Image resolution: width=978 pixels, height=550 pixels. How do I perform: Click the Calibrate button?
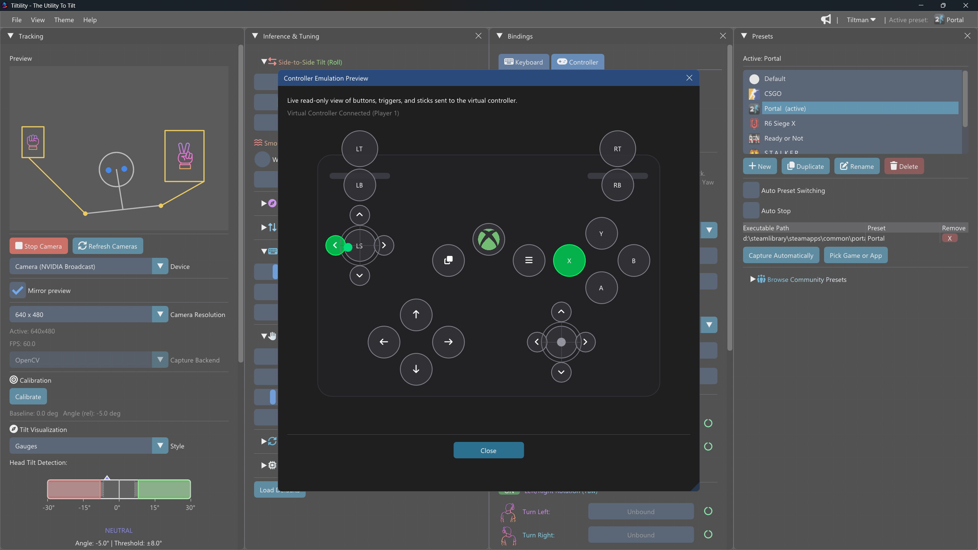[28, 396]
